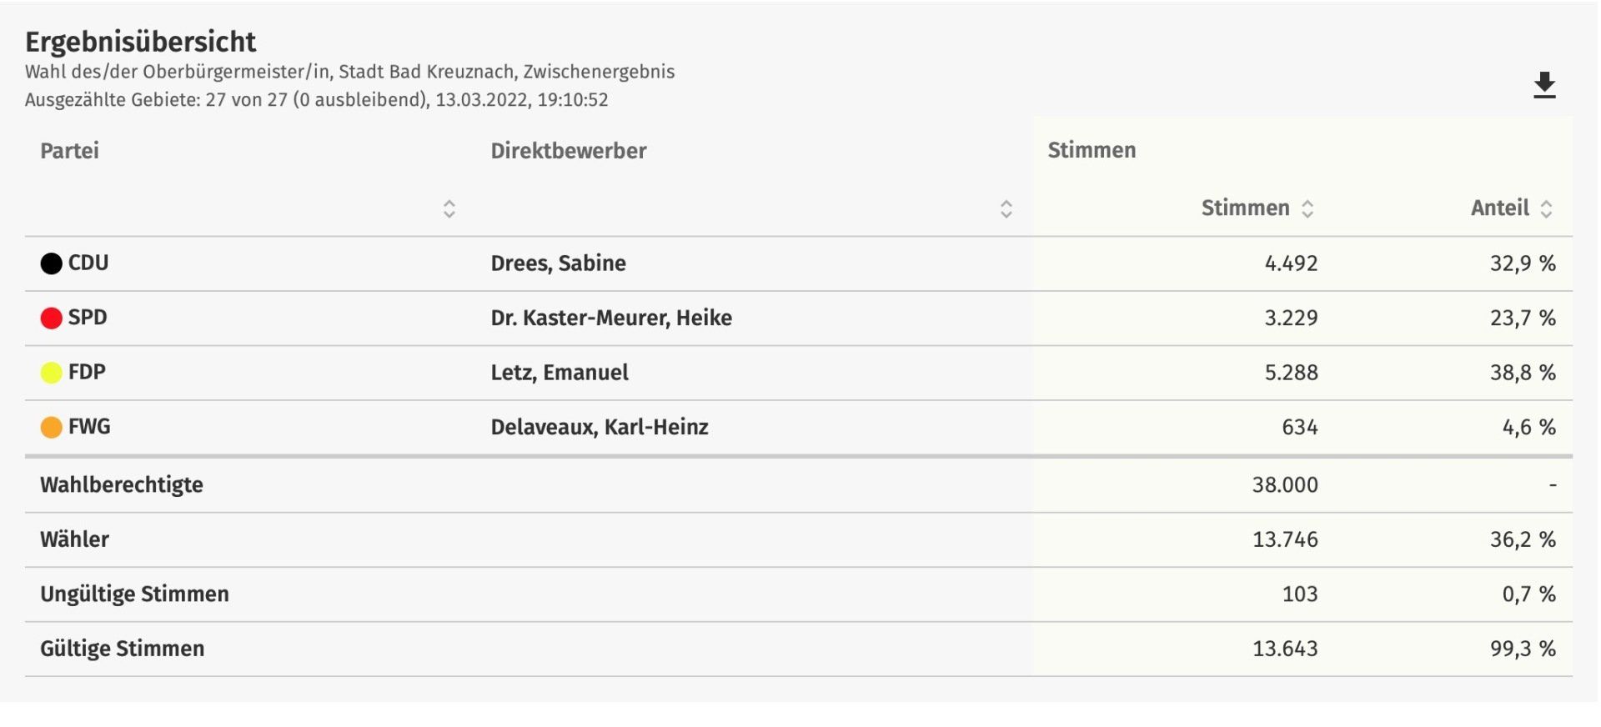The width and height of the screenshot is (1601, 727).
Task: Click the black CDU color dot
Action: 52,263
